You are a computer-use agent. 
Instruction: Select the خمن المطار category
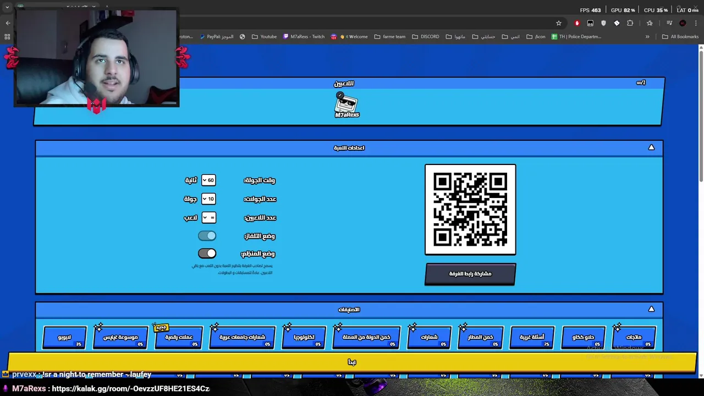(x=480, y=337)
